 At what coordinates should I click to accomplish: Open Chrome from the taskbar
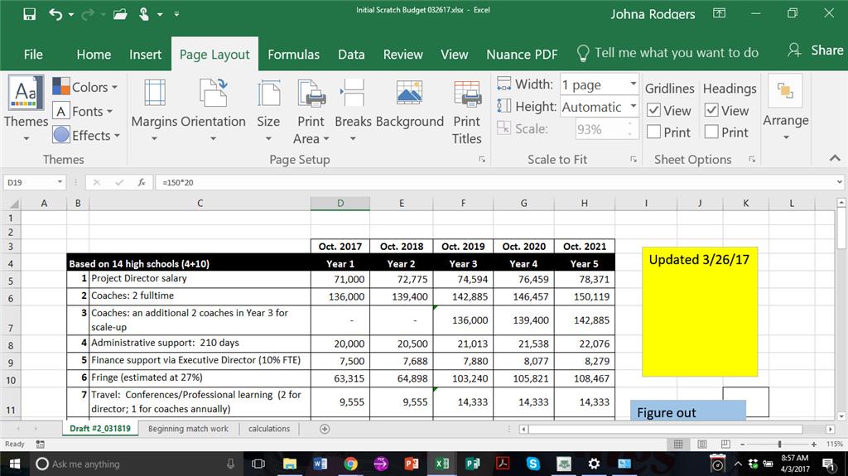tap(350, 464)
